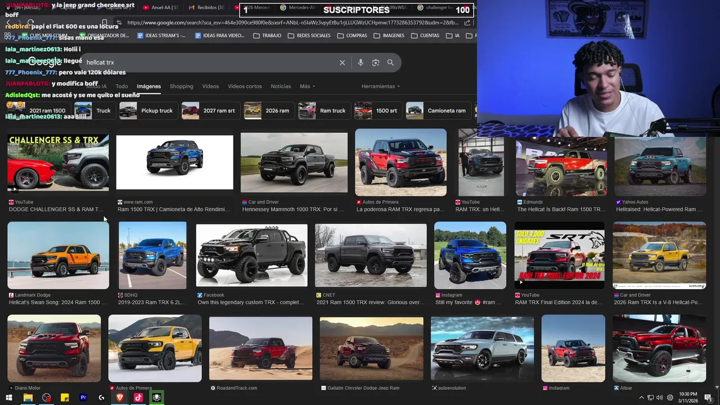Viewport: 720px width, 405px height.
Task: Open '2019-2023 Ram TRX 6.2L...' SDHQ link
Action: click(x=152, y=303)
